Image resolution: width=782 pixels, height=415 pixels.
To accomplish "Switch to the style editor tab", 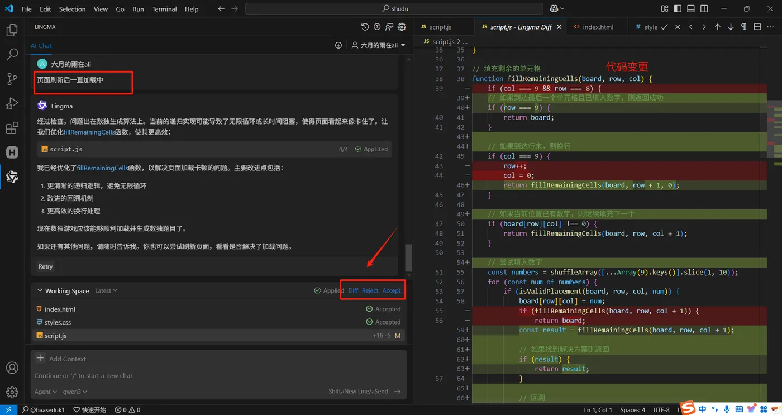I will (x=646, y=27).
